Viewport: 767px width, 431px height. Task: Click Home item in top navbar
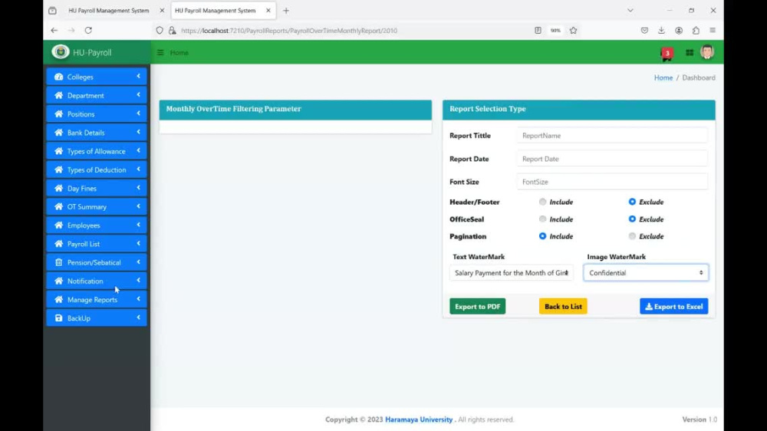click(x=179, y=52)
